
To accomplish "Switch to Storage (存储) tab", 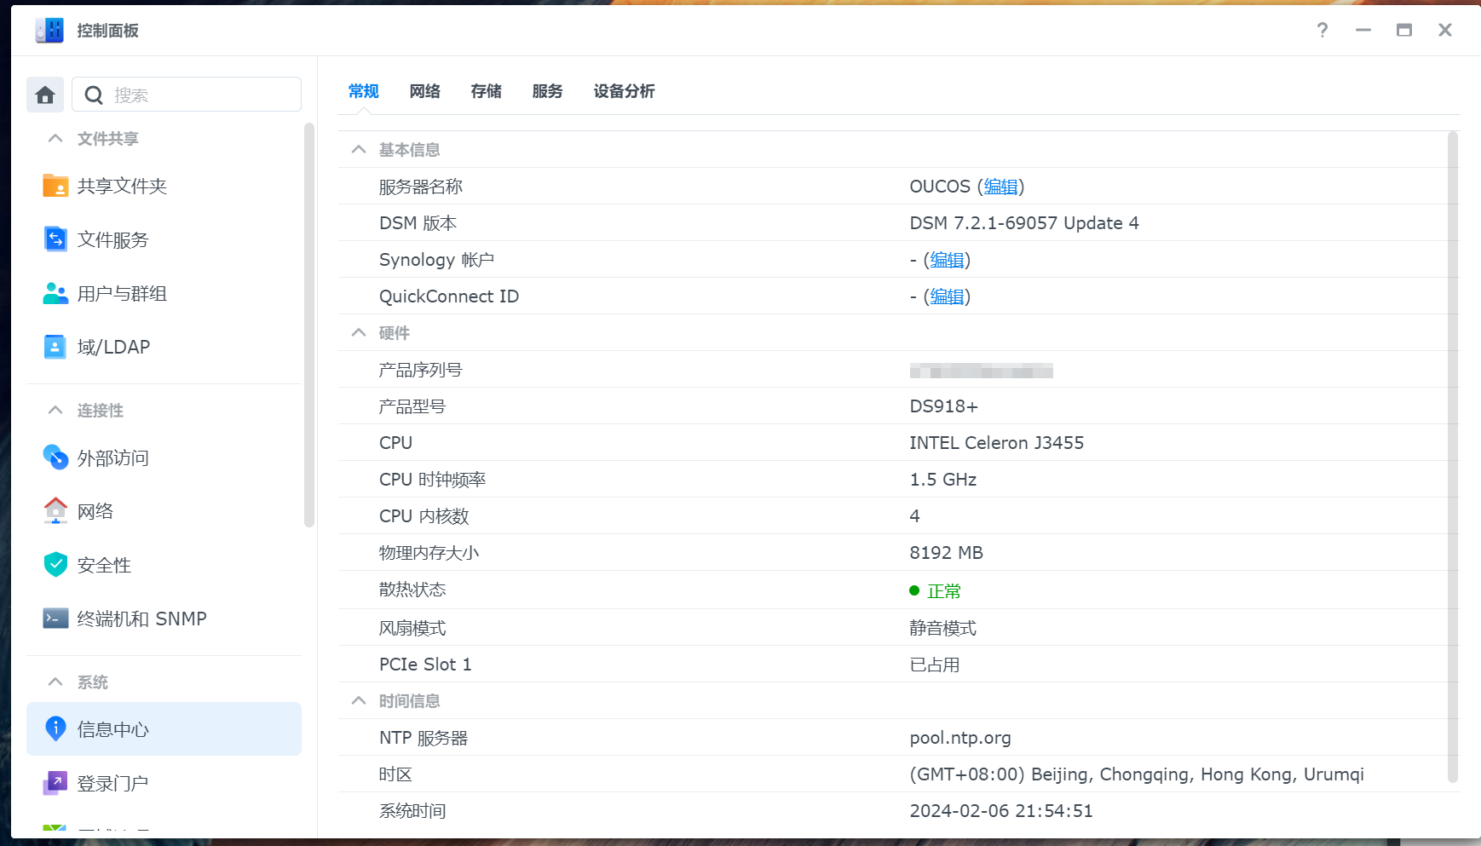I will [x=487, y=91].
